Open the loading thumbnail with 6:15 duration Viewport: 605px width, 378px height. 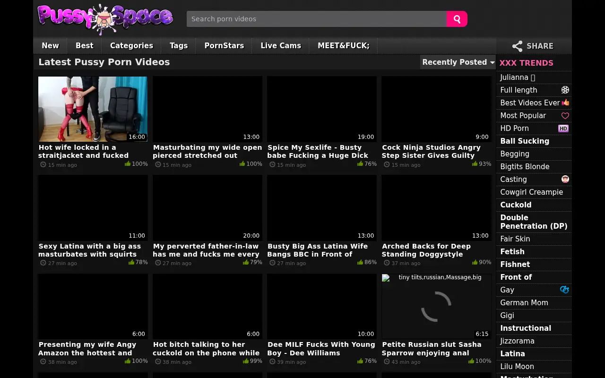[436, 307]
